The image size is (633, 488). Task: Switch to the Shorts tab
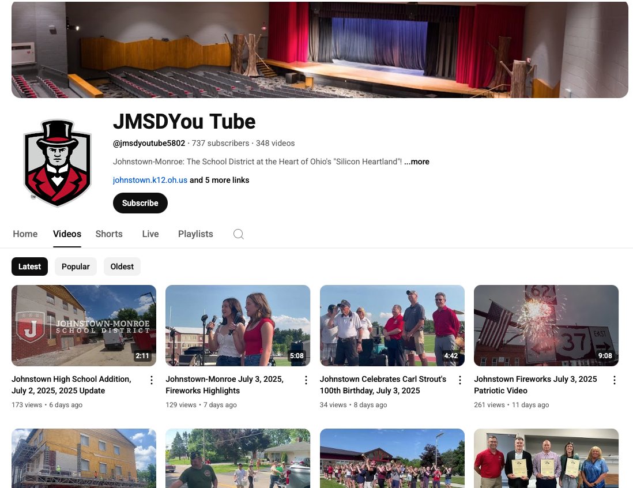pyautogui.click(x=109, y=234)
